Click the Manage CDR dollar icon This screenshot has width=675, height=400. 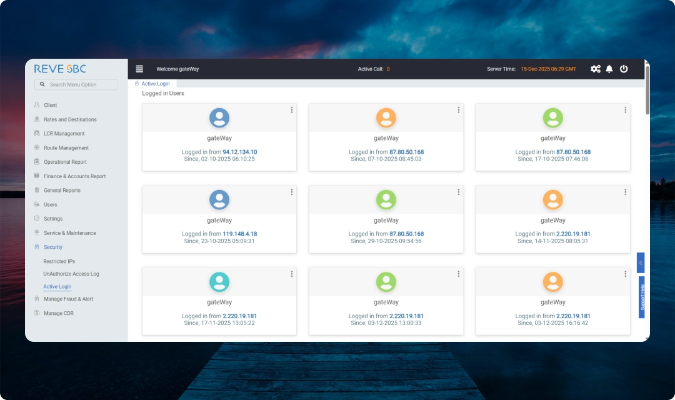click(x=37, y=313)
